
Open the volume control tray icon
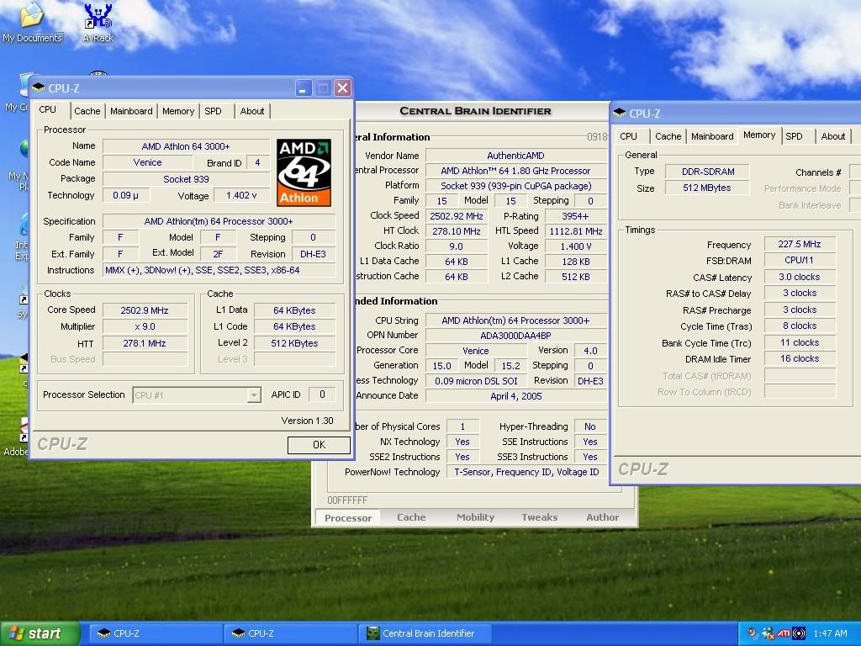pos(752,633)
